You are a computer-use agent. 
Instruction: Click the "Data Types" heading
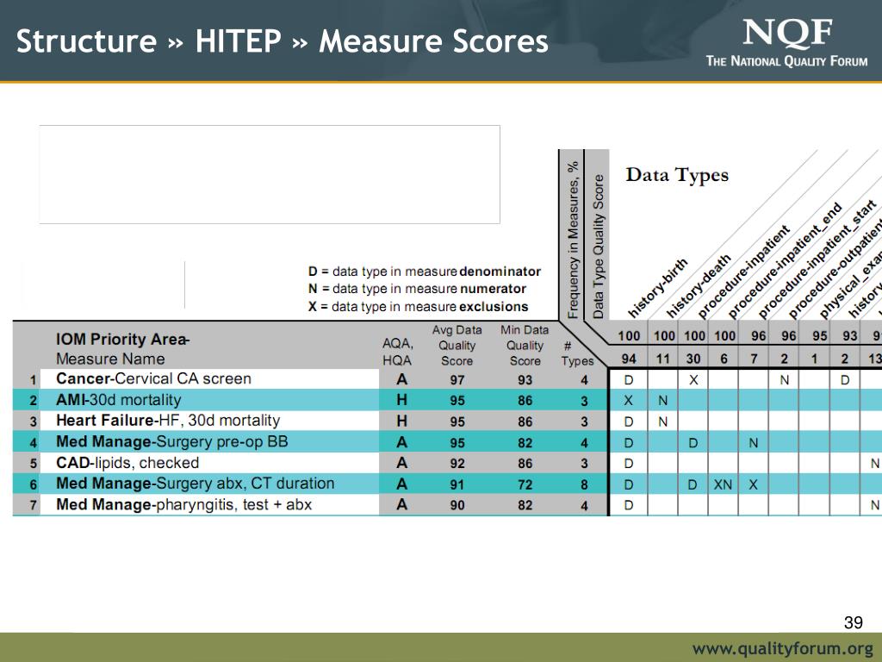pyautogui.click(x=677, y=174)
